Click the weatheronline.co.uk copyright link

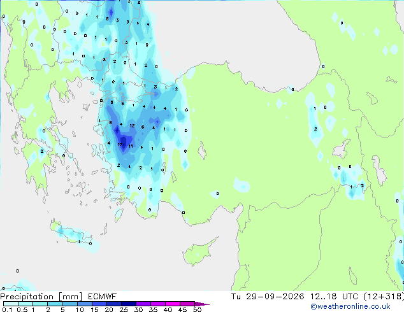point(350,306)
